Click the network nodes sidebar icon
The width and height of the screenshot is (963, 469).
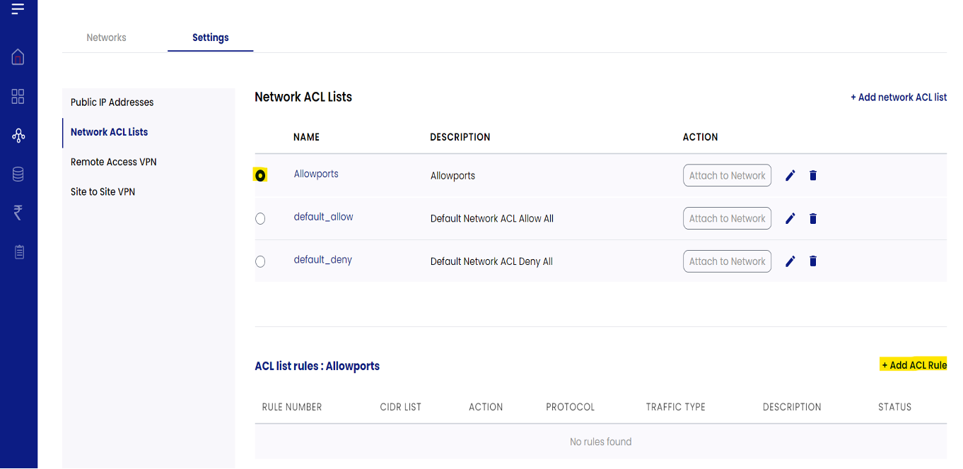tap(18, 136)
